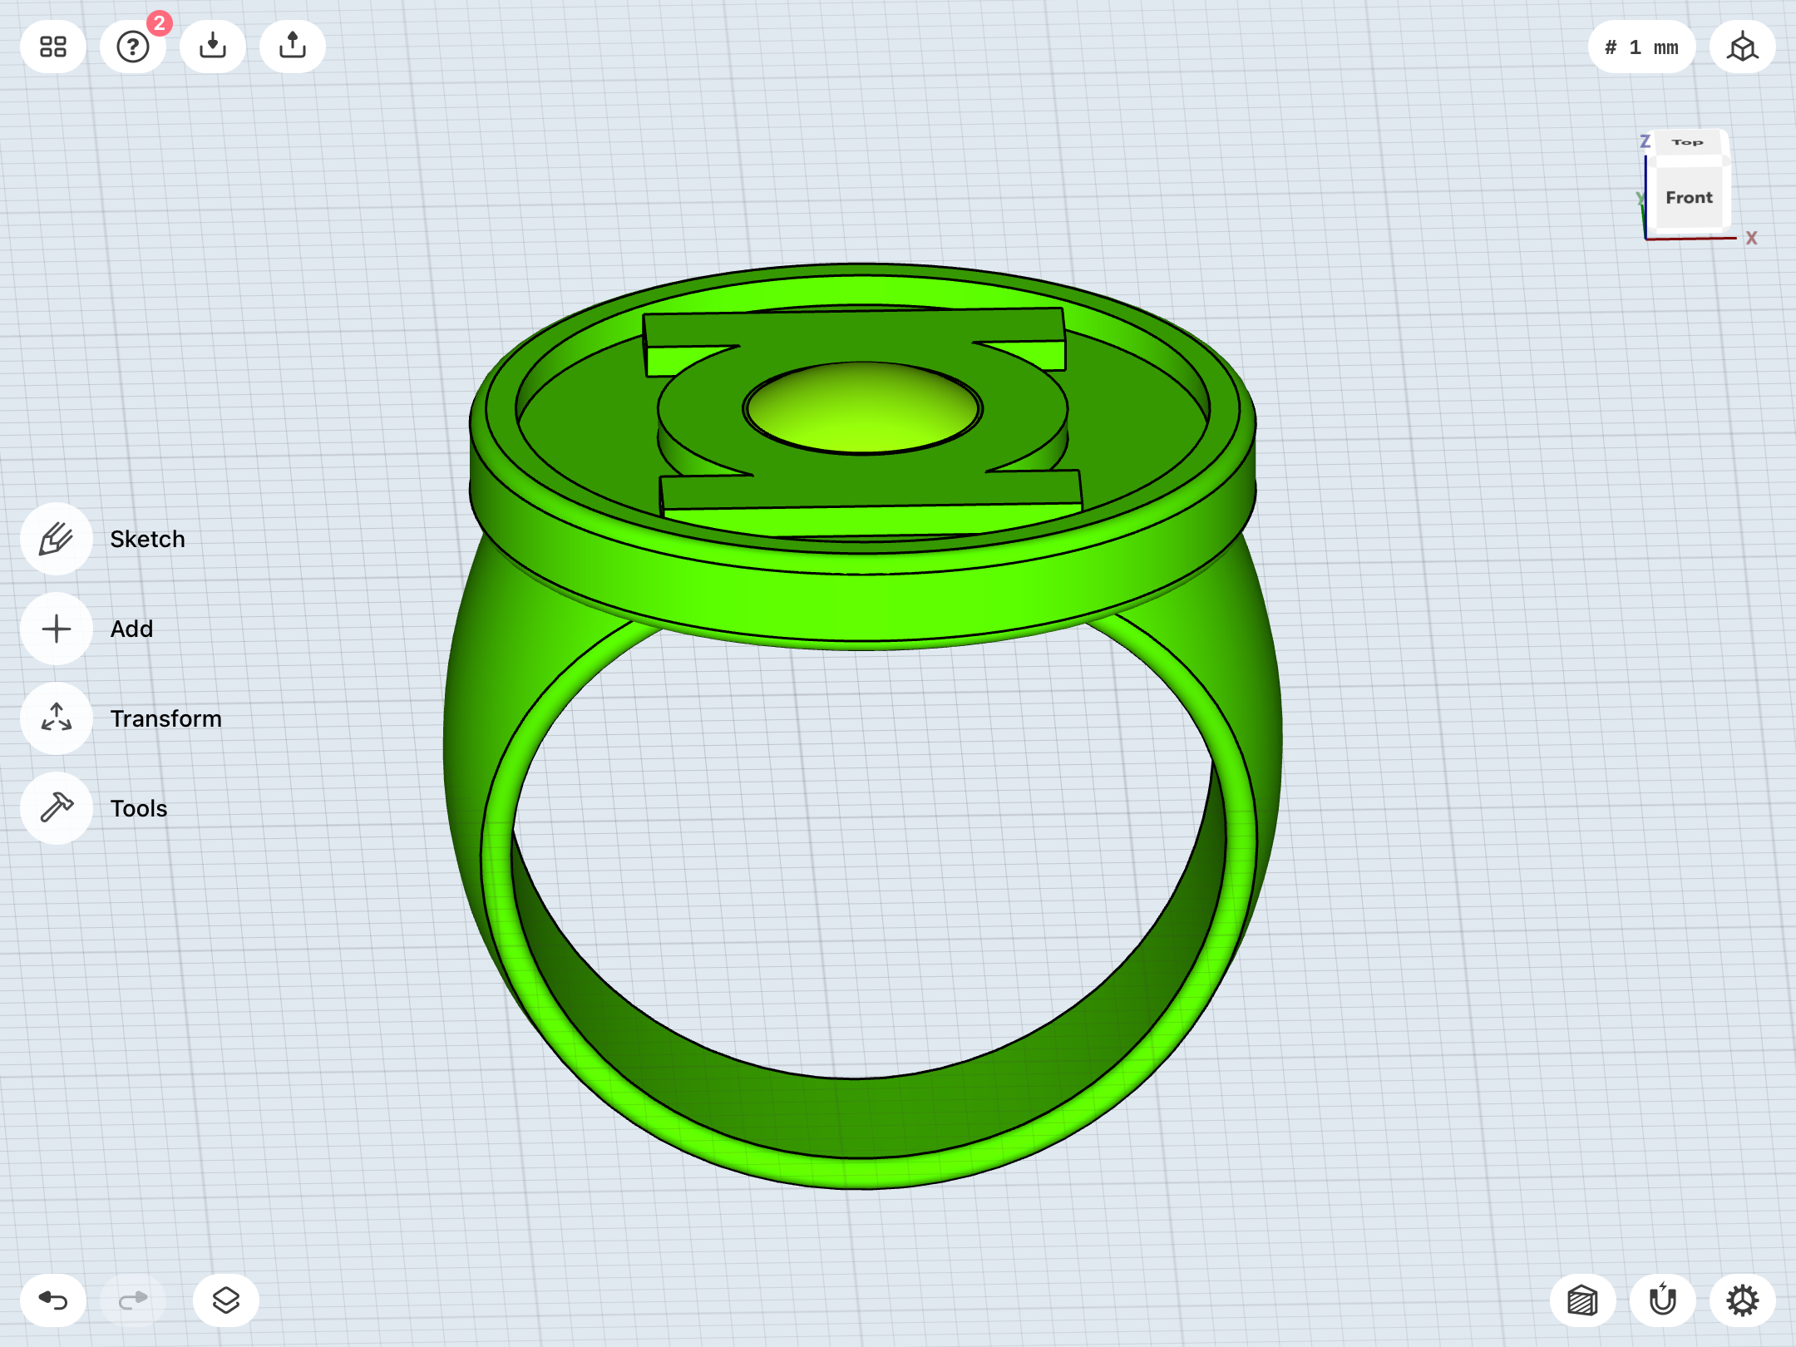
Task: Open the grid size 1 mm setting
Action: [x=1641, y=47]
